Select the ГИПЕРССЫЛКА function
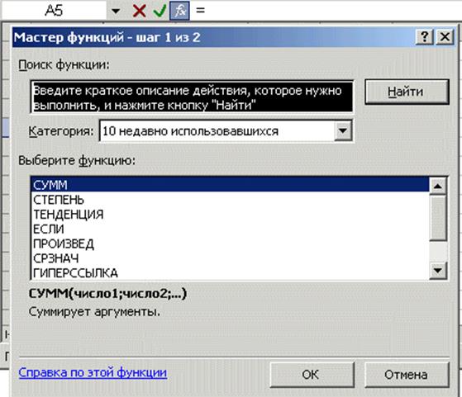The width and height of the screenshot is (462, 397). click(x=230, y=273)
